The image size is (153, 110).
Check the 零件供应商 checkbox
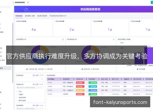click(17, 101)
